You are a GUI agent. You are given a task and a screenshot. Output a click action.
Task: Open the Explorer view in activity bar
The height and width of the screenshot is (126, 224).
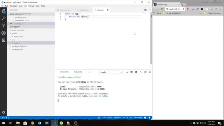pos(3,11)
